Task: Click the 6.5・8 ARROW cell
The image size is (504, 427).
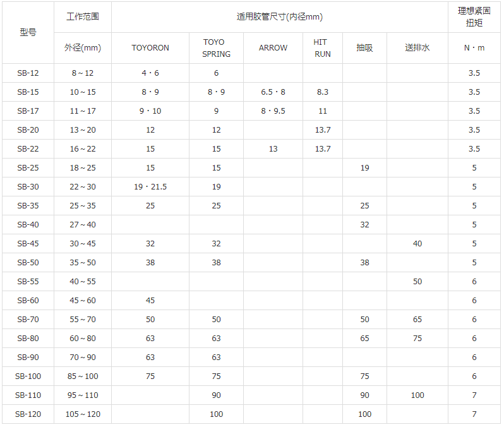Action: (273, 92)
